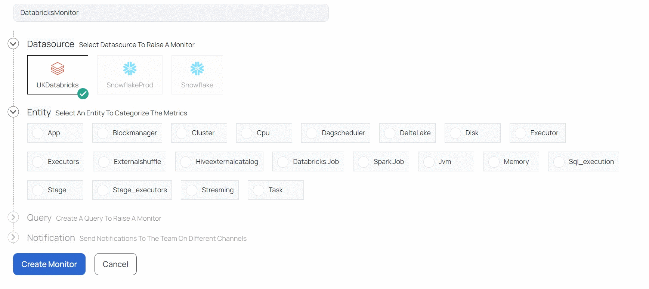This screenshot has height=289, width=649.
Task: Select the Task entity radio button
Action: (259, 190)
